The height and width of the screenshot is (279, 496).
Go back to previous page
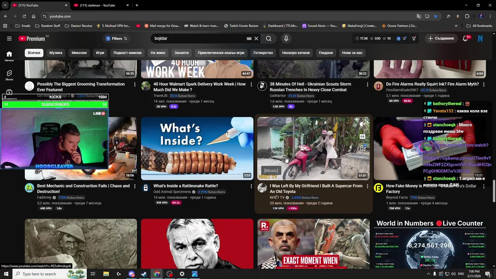5,16
